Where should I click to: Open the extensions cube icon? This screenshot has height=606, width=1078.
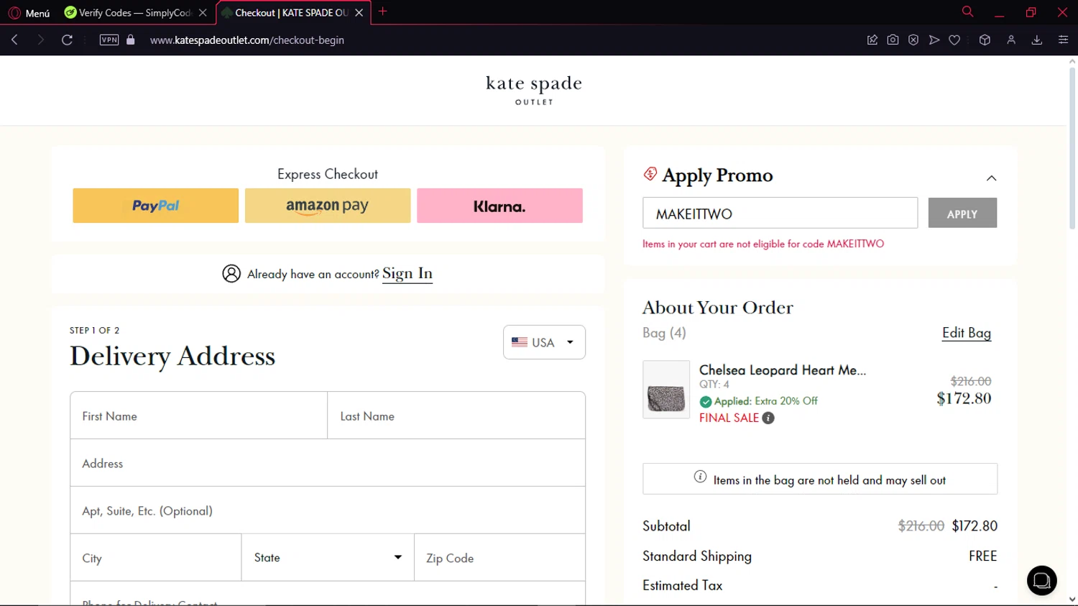(985, 40)
